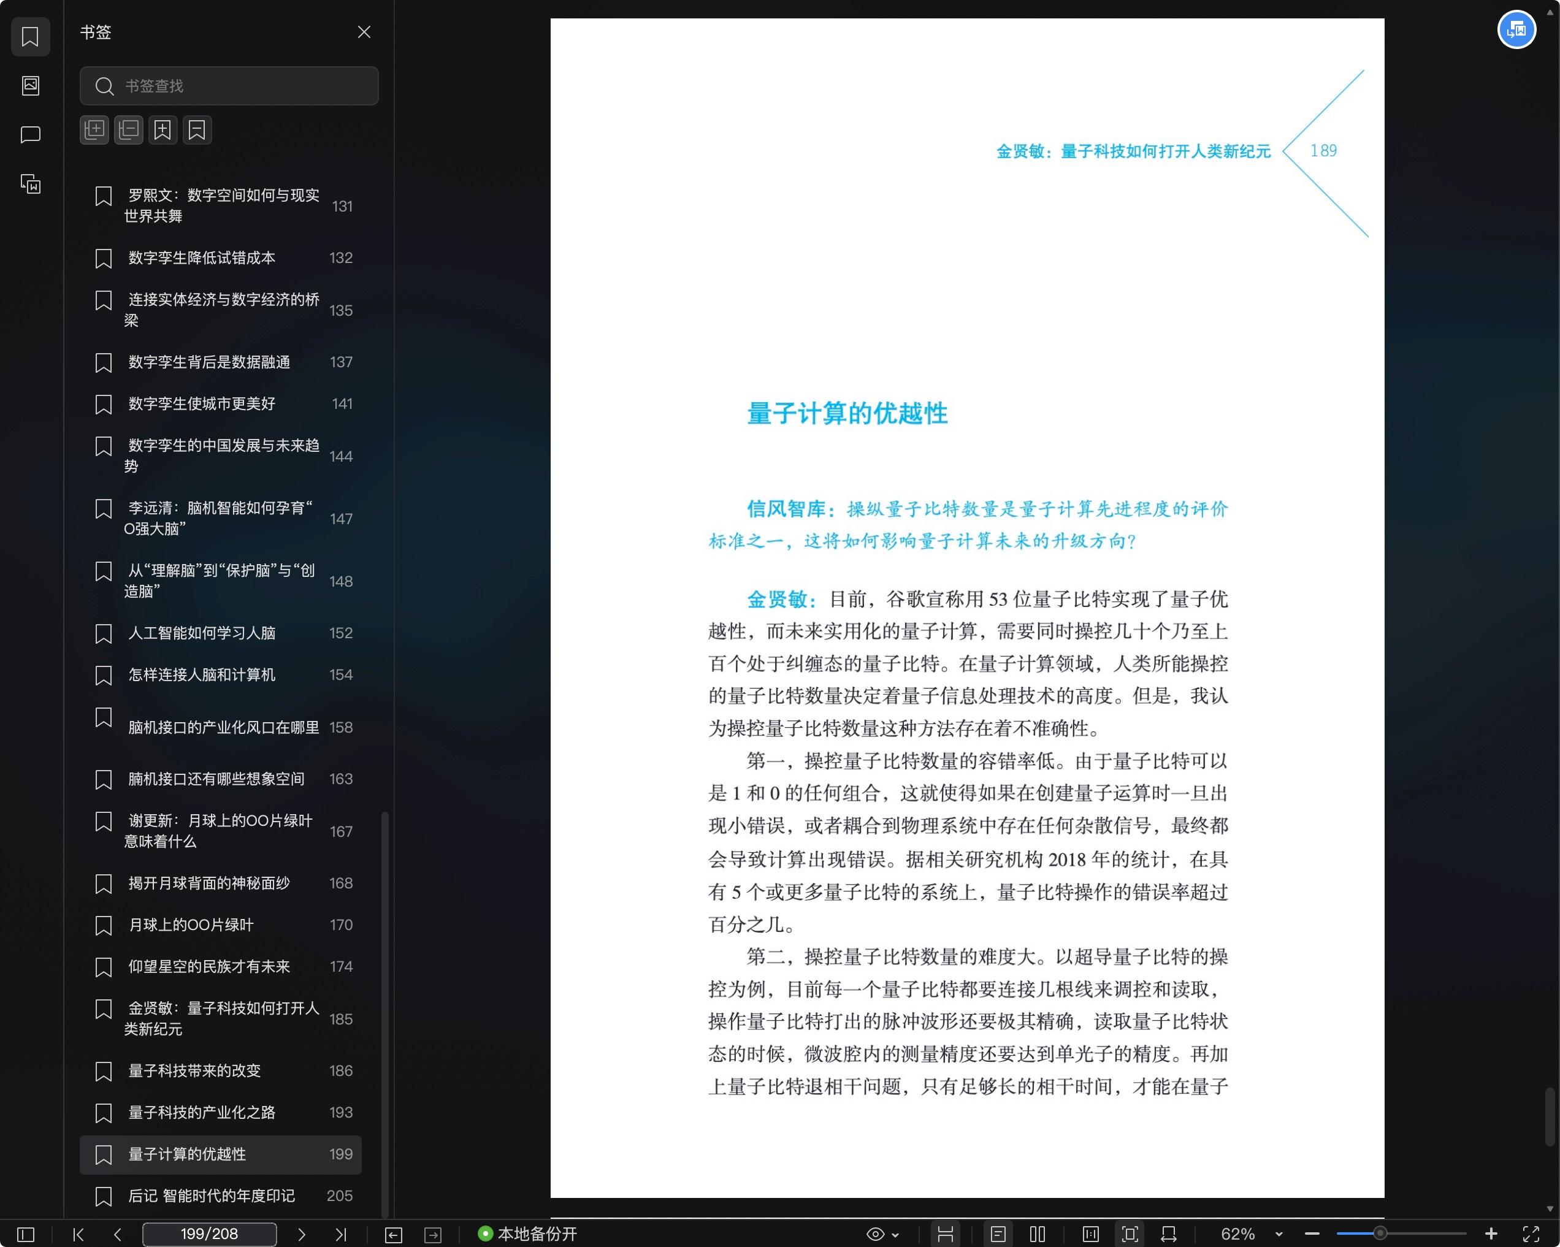This screenshot has width=1560, height=1247.
Task: Go to the next page
Action: [302, 1234]
